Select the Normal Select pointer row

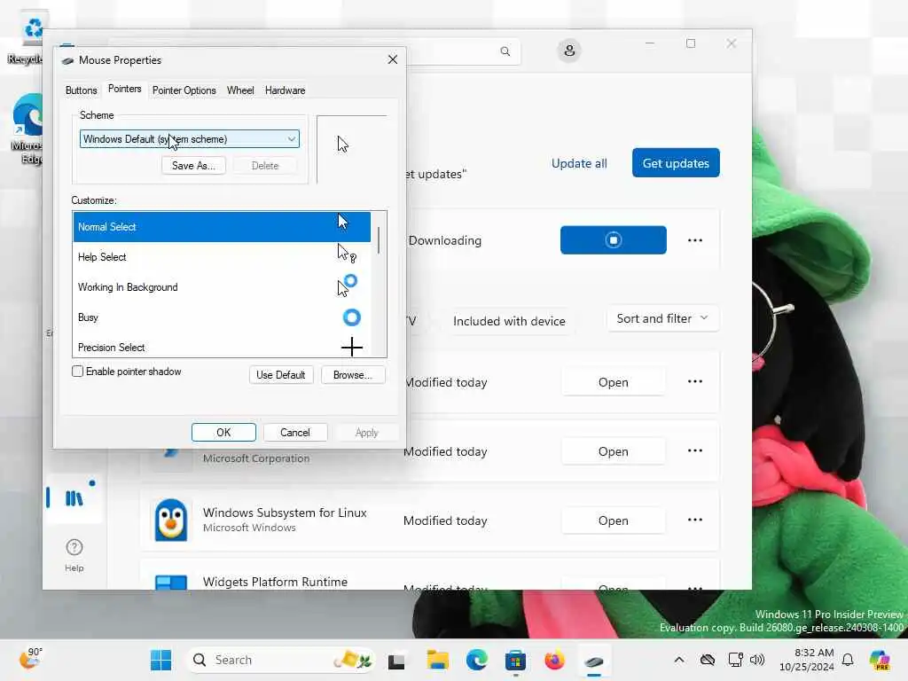[x=222, y=227]
